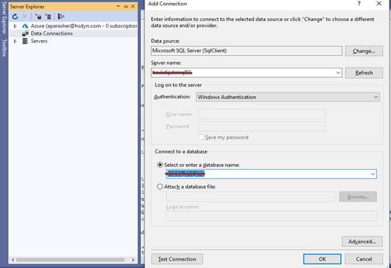Screen dimensions: 391x268
Task: Click the Azure services toolbar icon
Action: [61, 17]
